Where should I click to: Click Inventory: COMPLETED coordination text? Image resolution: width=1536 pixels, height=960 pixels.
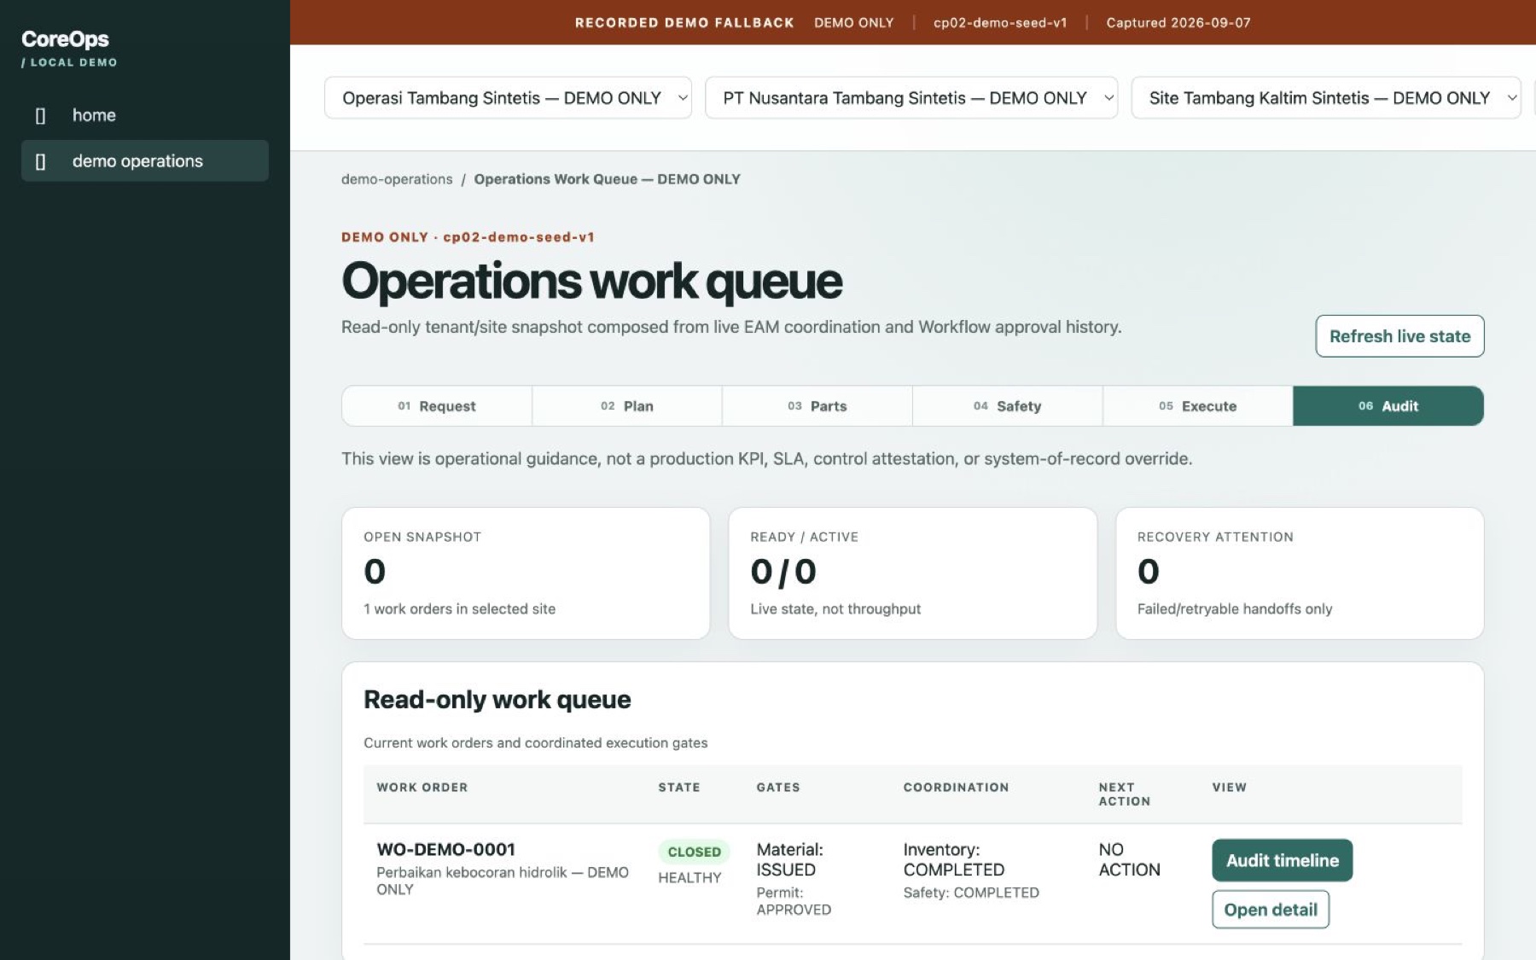(x=954, y=860)
